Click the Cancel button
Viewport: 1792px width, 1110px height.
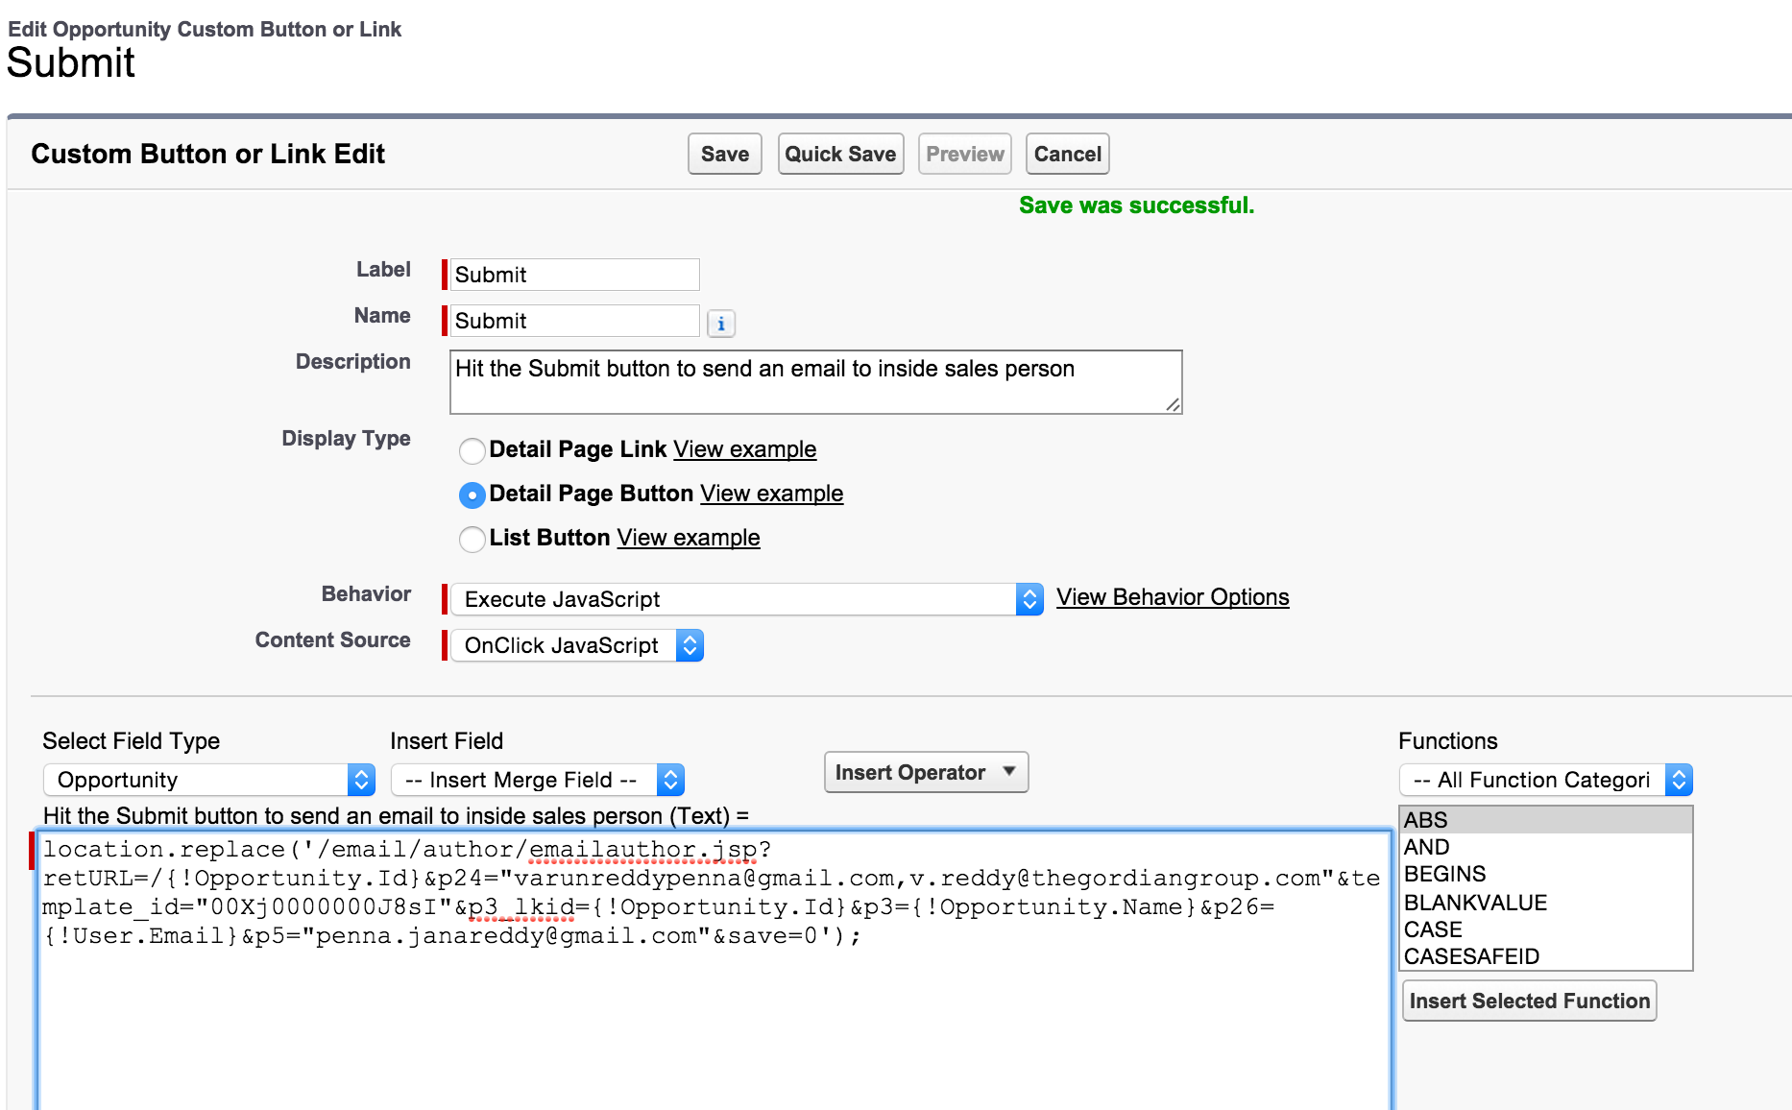1067,155
